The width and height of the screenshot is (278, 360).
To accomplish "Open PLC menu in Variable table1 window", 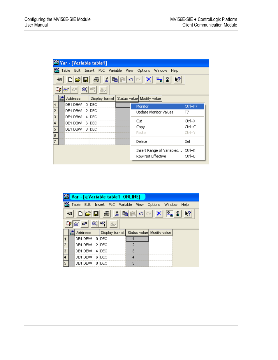I will point(101,71).
